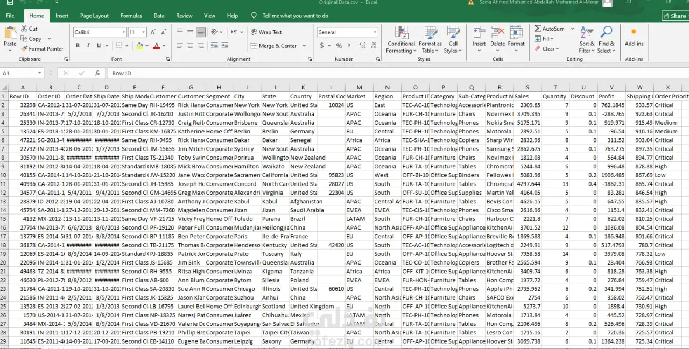Click the Paste clipboard icon
Screen dimensions: 689x349
[x=10, y=33]
